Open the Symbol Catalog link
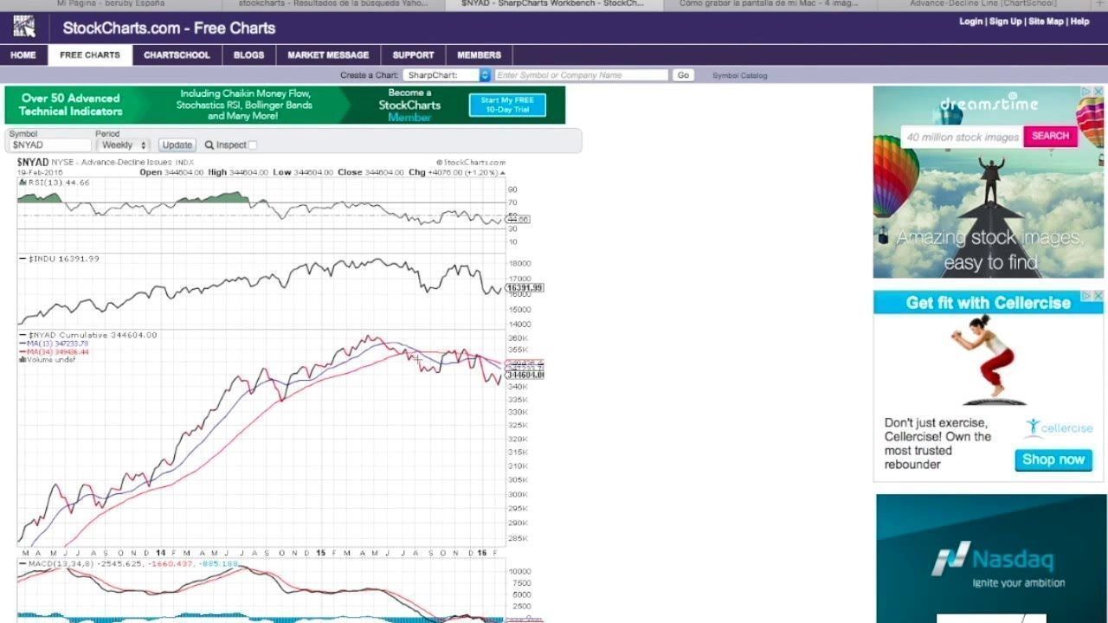Viewport: 1108px width, 623px height. [x=739, y=75]
